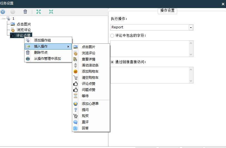The image size is (226, 148).
Task: Select the 评论中包含的字符 radio button
Action: [x=112, y=36]
